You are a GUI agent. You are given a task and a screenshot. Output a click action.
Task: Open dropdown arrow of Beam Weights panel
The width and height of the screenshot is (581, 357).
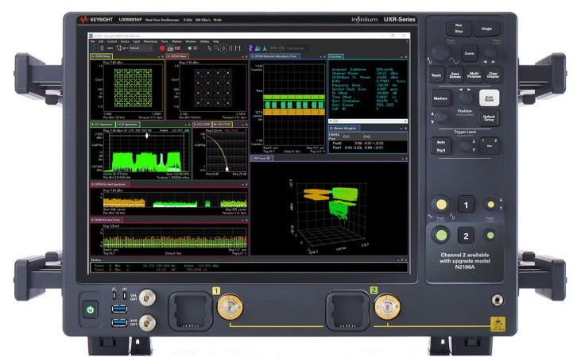[x=401, y=129]
